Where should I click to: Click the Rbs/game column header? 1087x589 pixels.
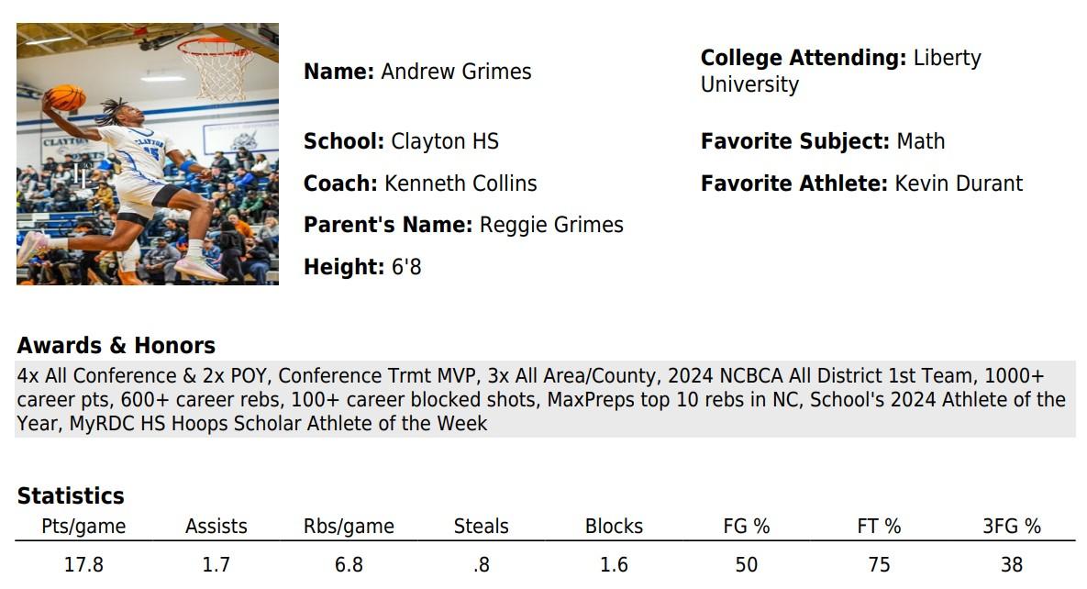coord(349,527)
